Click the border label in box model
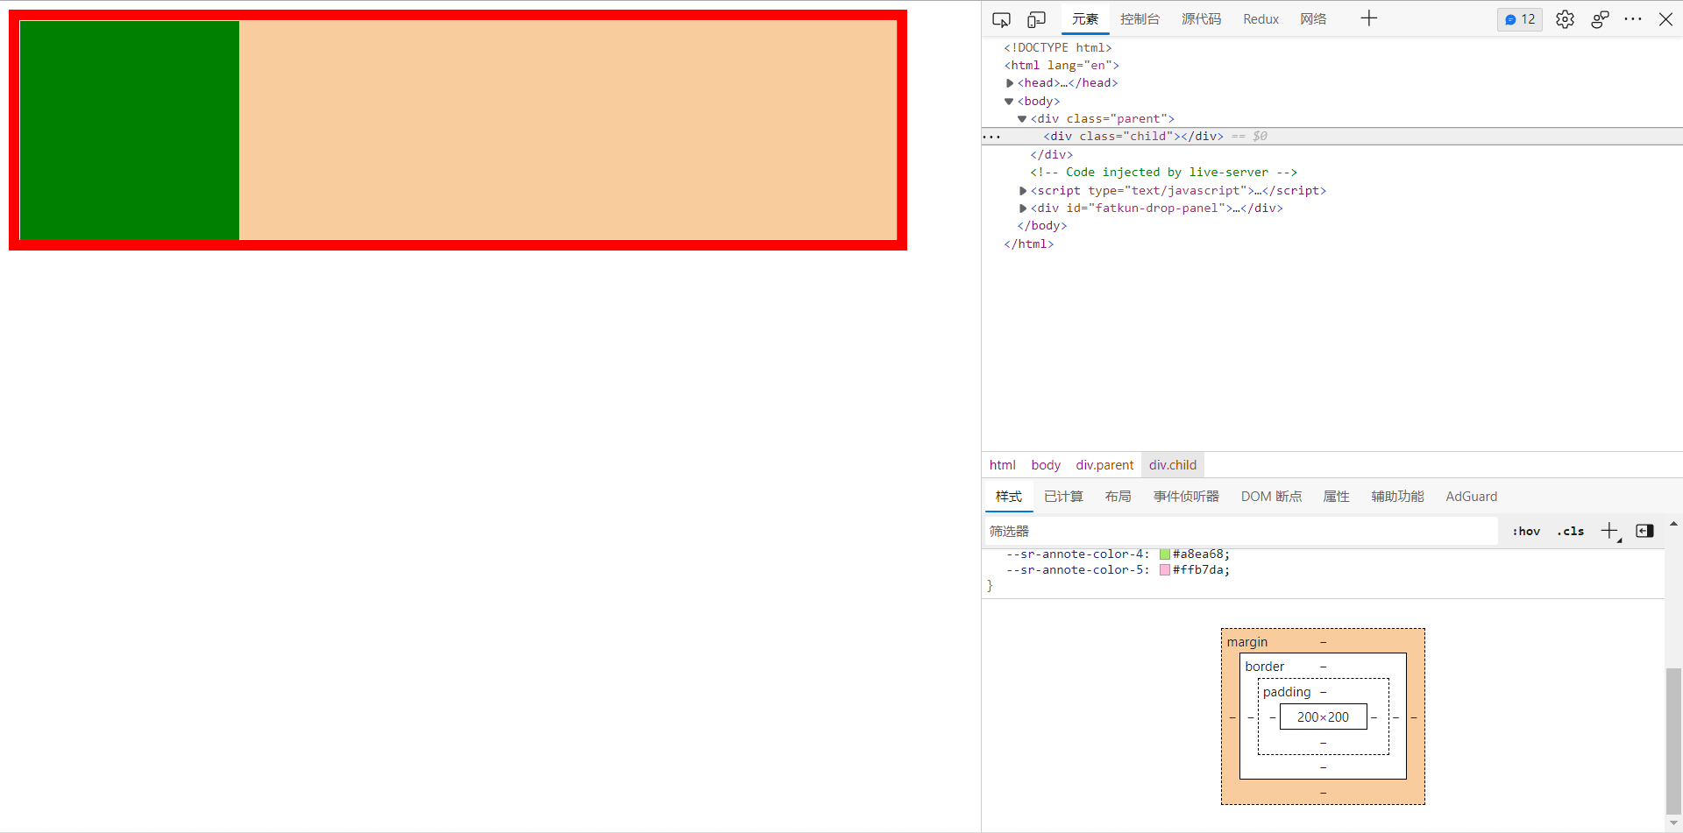Screen dimensions: 1683x833 (1264, 667)
